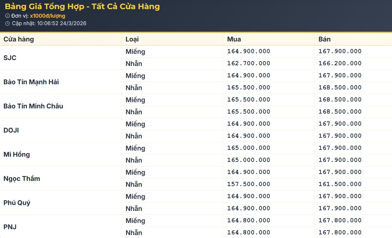Select the Bán column header
This screenshot has width=392, height=238.
(x=324, y=39)
